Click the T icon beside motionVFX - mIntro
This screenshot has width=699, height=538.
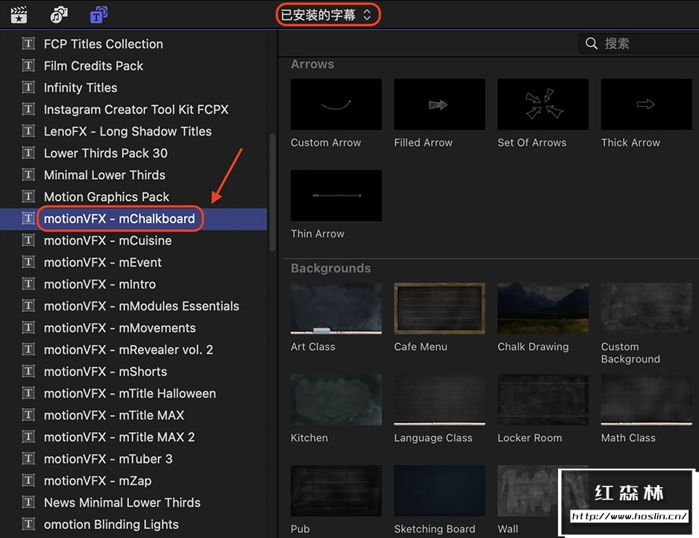tap(28, 284)
